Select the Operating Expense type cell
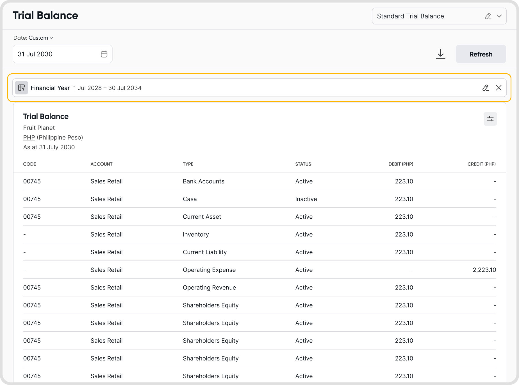 pos(209,270)
